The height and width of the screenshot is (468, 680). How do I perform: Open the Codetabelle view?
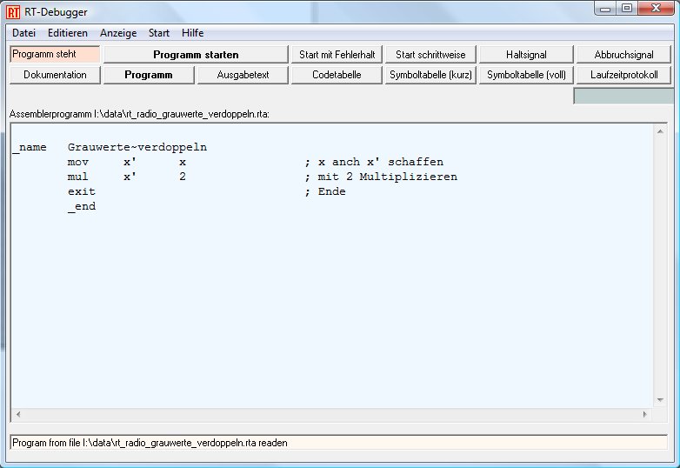coord(337,75)
